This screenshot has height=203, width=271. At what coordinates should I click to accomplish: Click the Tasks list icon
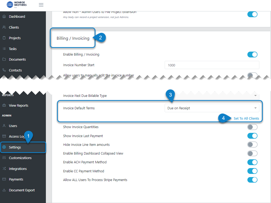4,49
